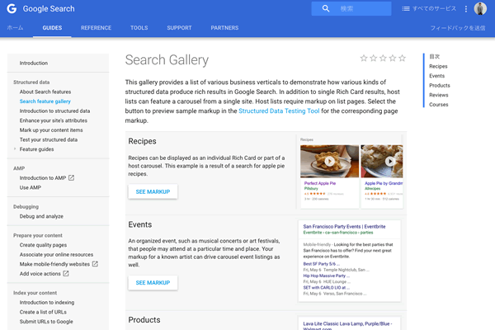Open SET with CARLO LIO event
495x330 pixels.
coord(327,288)
